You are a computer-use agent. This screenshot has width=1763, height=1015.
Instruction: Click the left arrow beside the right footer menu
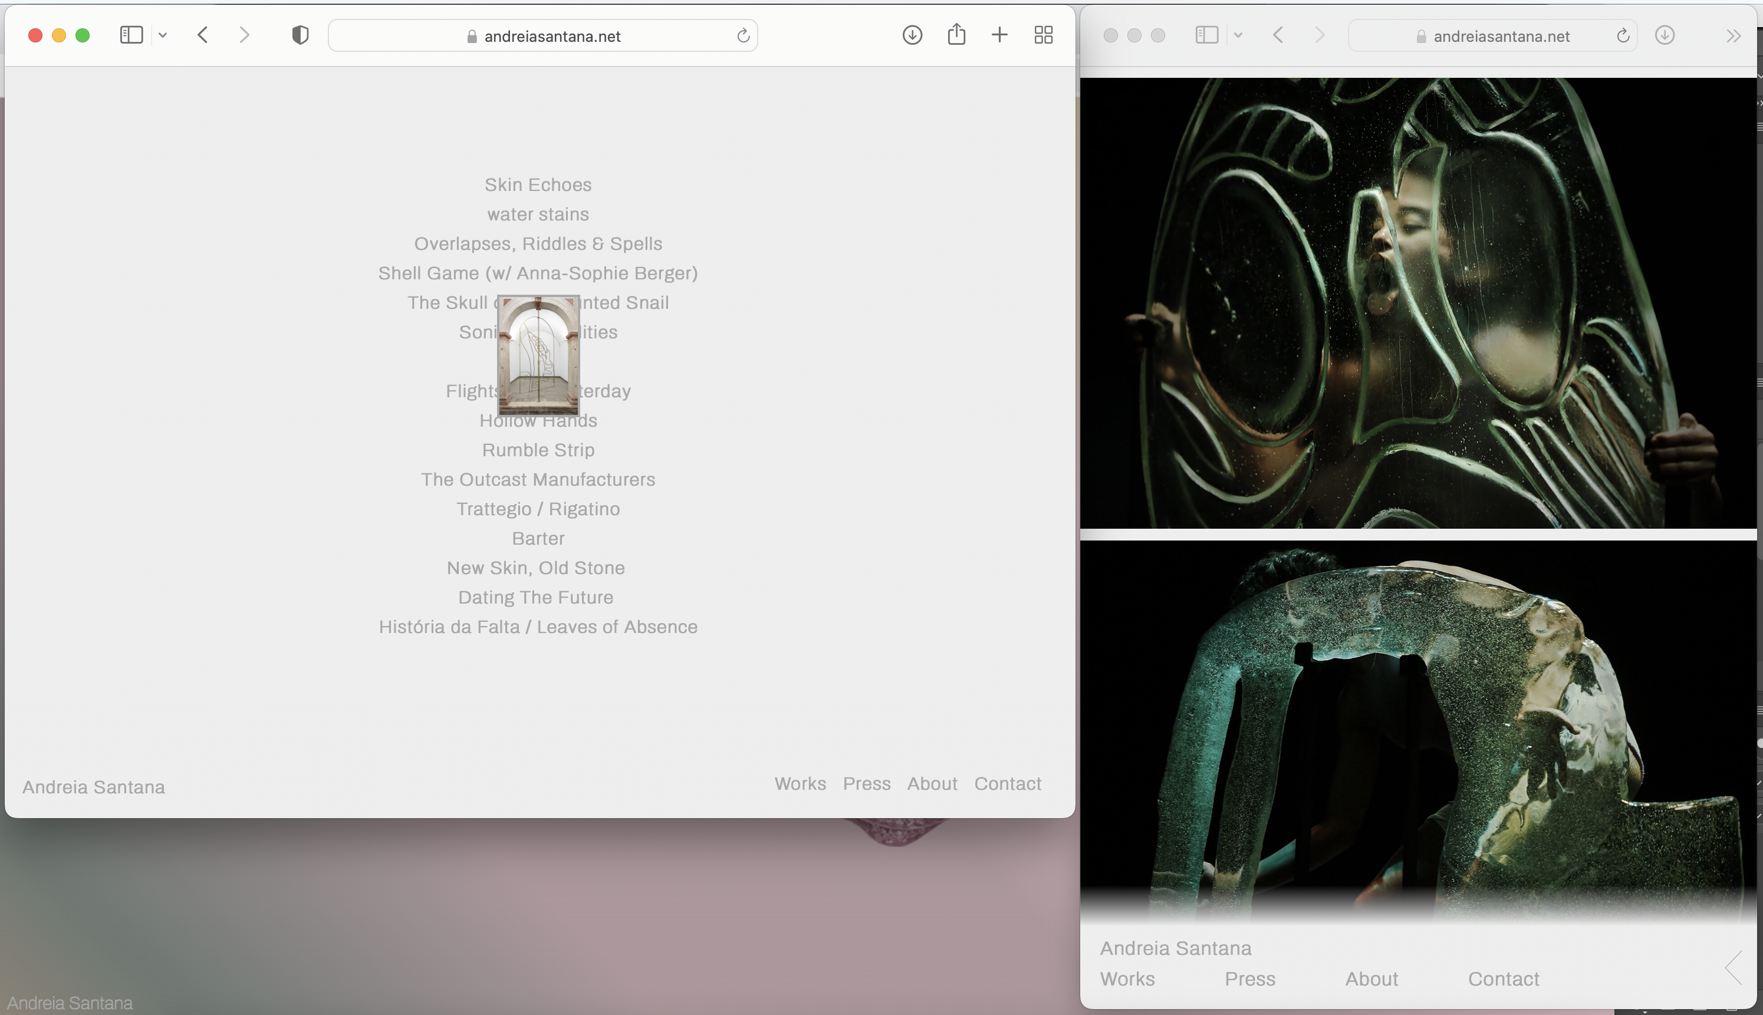1734,968
